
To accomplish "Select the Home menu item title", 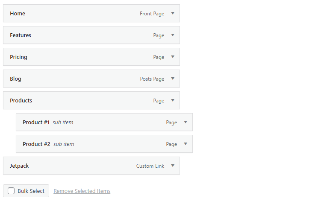I will point(18,13).
